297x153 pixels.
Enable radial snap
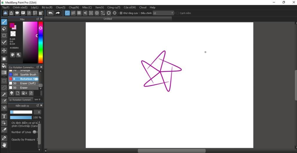[91, 13]
